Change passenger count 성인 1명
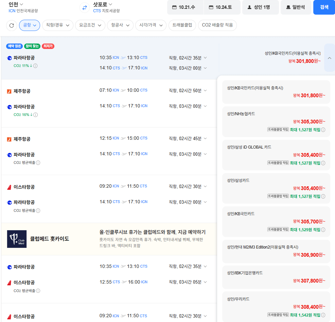The image size is (335, 322). (x=261, y=7)
